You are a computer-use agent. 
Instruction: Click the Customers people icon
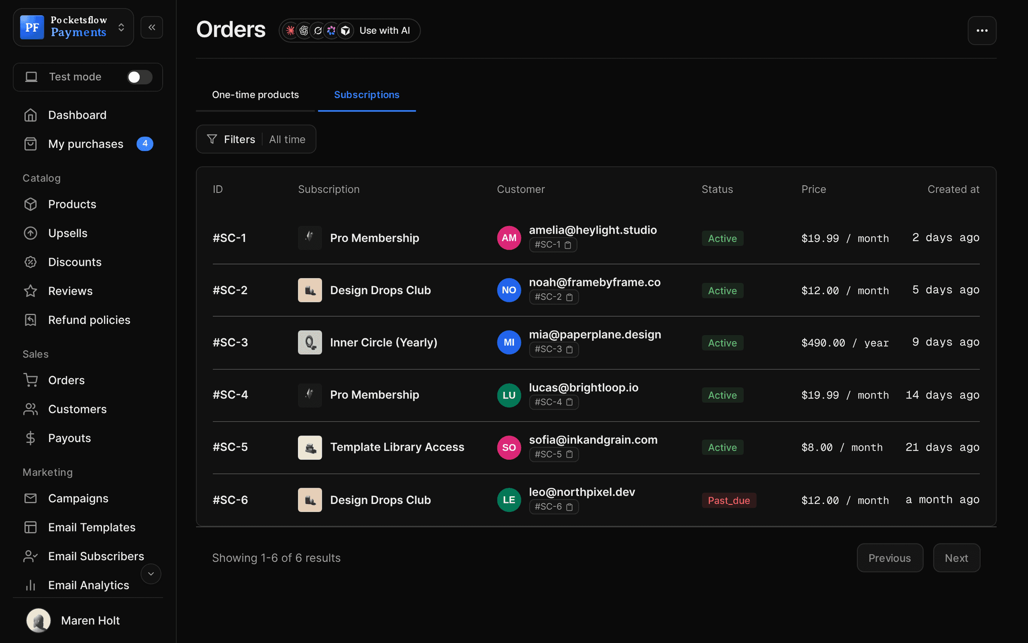point(31,409)
